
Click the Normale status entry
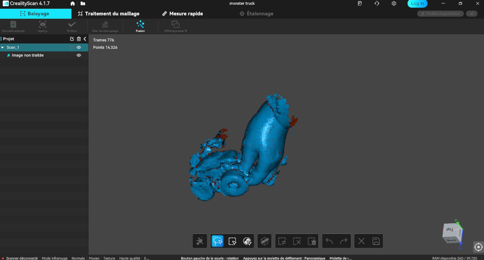point(78,258)
